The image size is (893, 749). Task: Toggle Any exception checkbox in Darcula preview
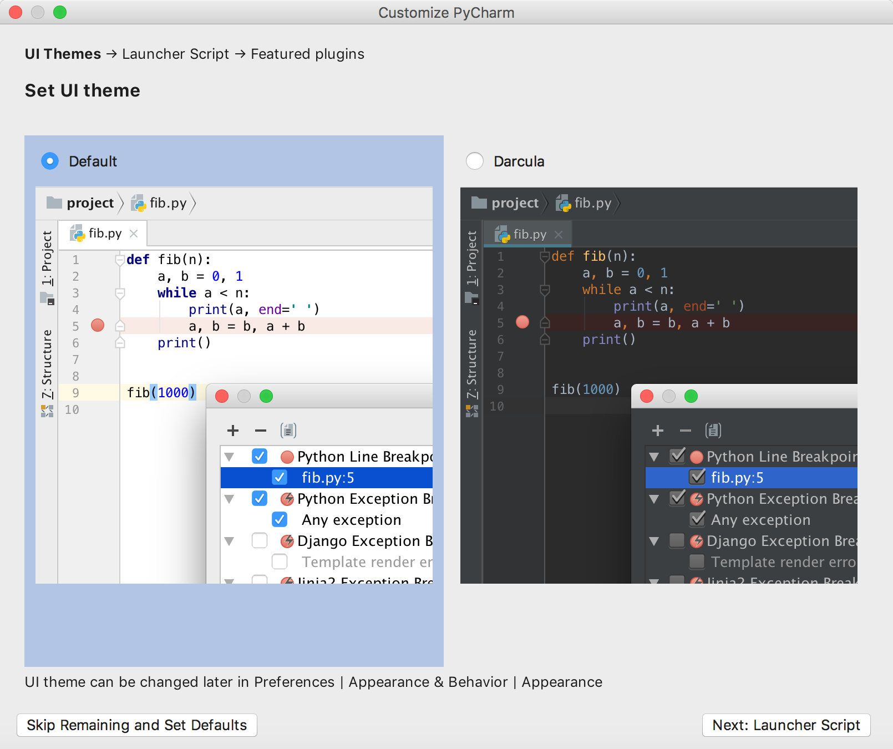(x=697, y=519)
